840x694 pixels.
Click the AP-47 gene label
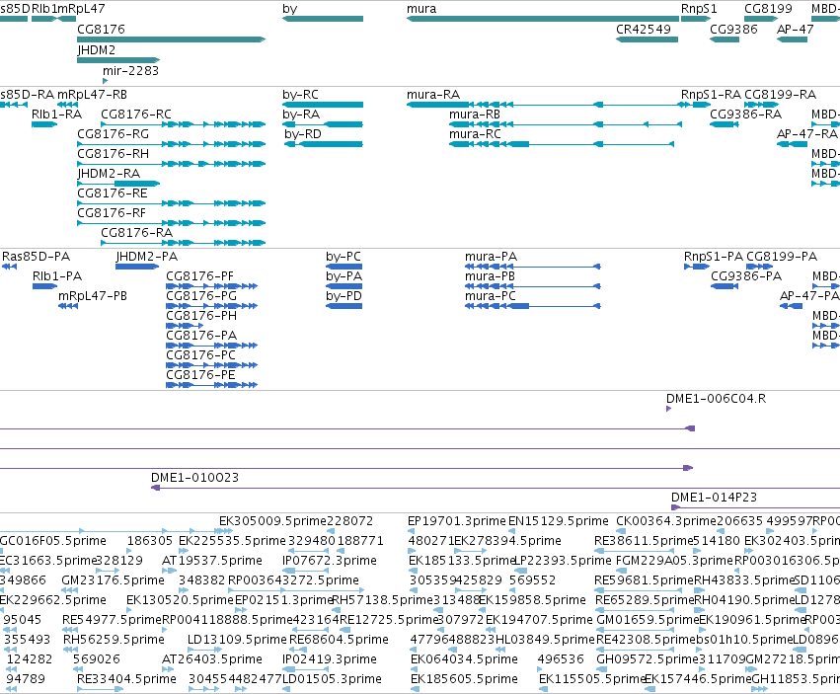point(795,29)
